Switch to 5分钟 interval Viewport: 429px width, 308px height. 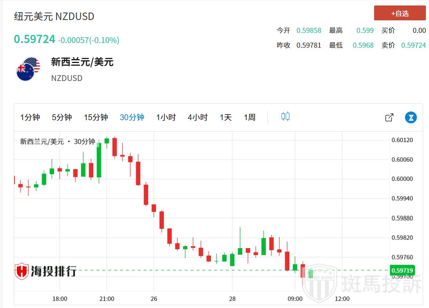tap(62, 117)
